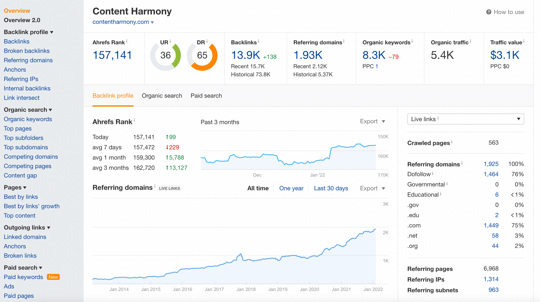
Task: Click the $3.1K traffic value figure
Action: pos(505,55)
